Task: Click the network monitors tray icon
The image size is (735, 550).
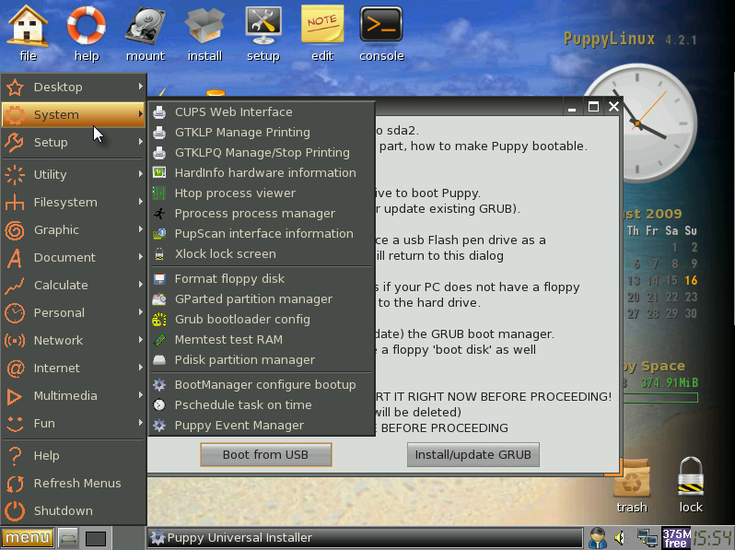Action: pos(647,538)
